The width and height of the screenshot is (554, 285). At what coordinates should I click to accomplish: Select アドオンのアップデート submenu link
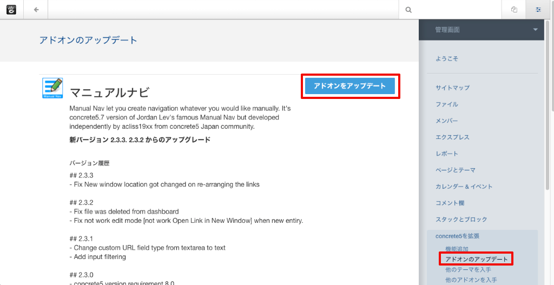[476, 260]
